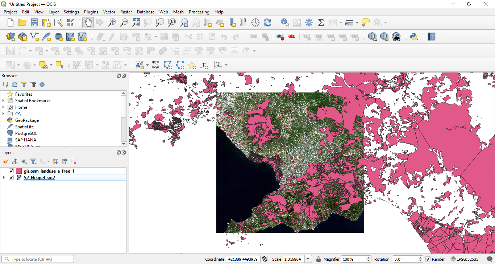
Task: Click the pink landuse layer color swatch
Action: (19, 171)
